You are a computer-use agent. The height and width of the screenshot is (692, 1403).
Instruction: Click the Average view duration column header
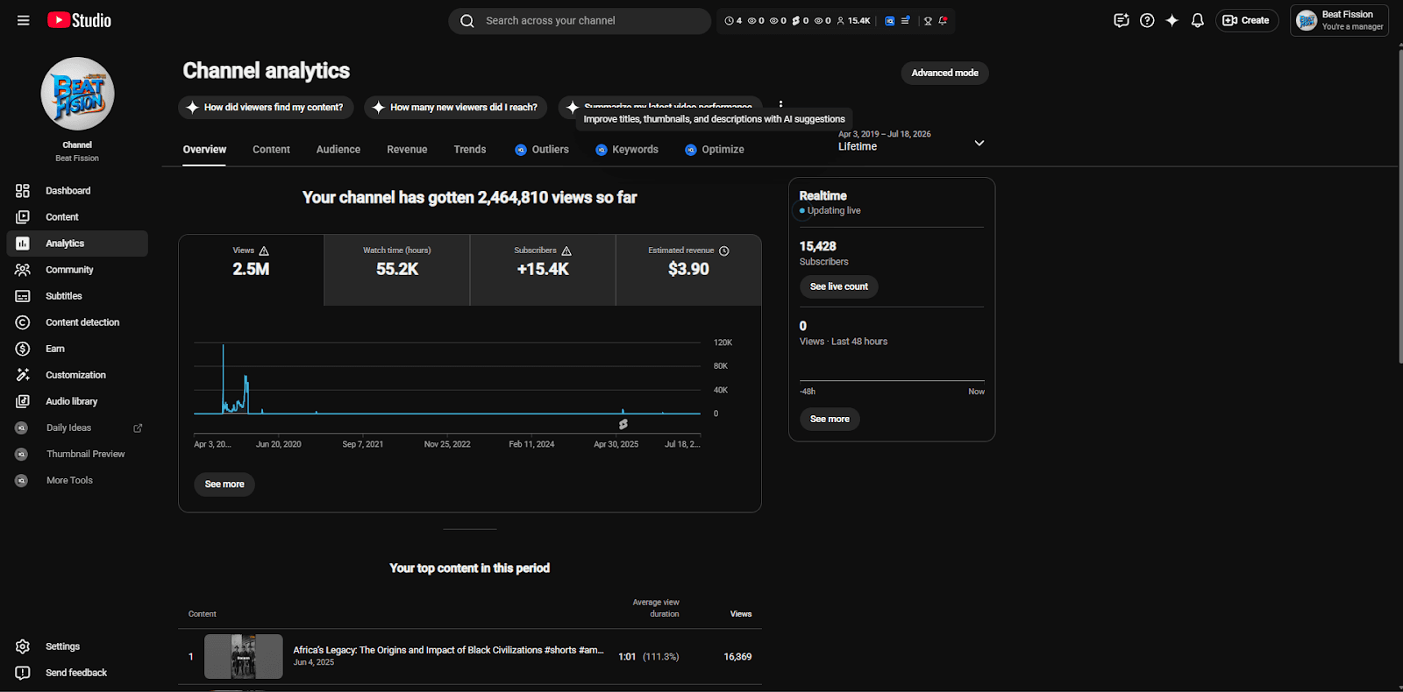(x=656, y=608)
